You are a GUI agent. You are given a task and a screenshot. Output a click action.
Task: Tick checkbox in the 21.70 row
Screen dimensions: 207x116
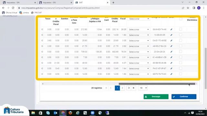pyautogui.click(x=180, y=46)
